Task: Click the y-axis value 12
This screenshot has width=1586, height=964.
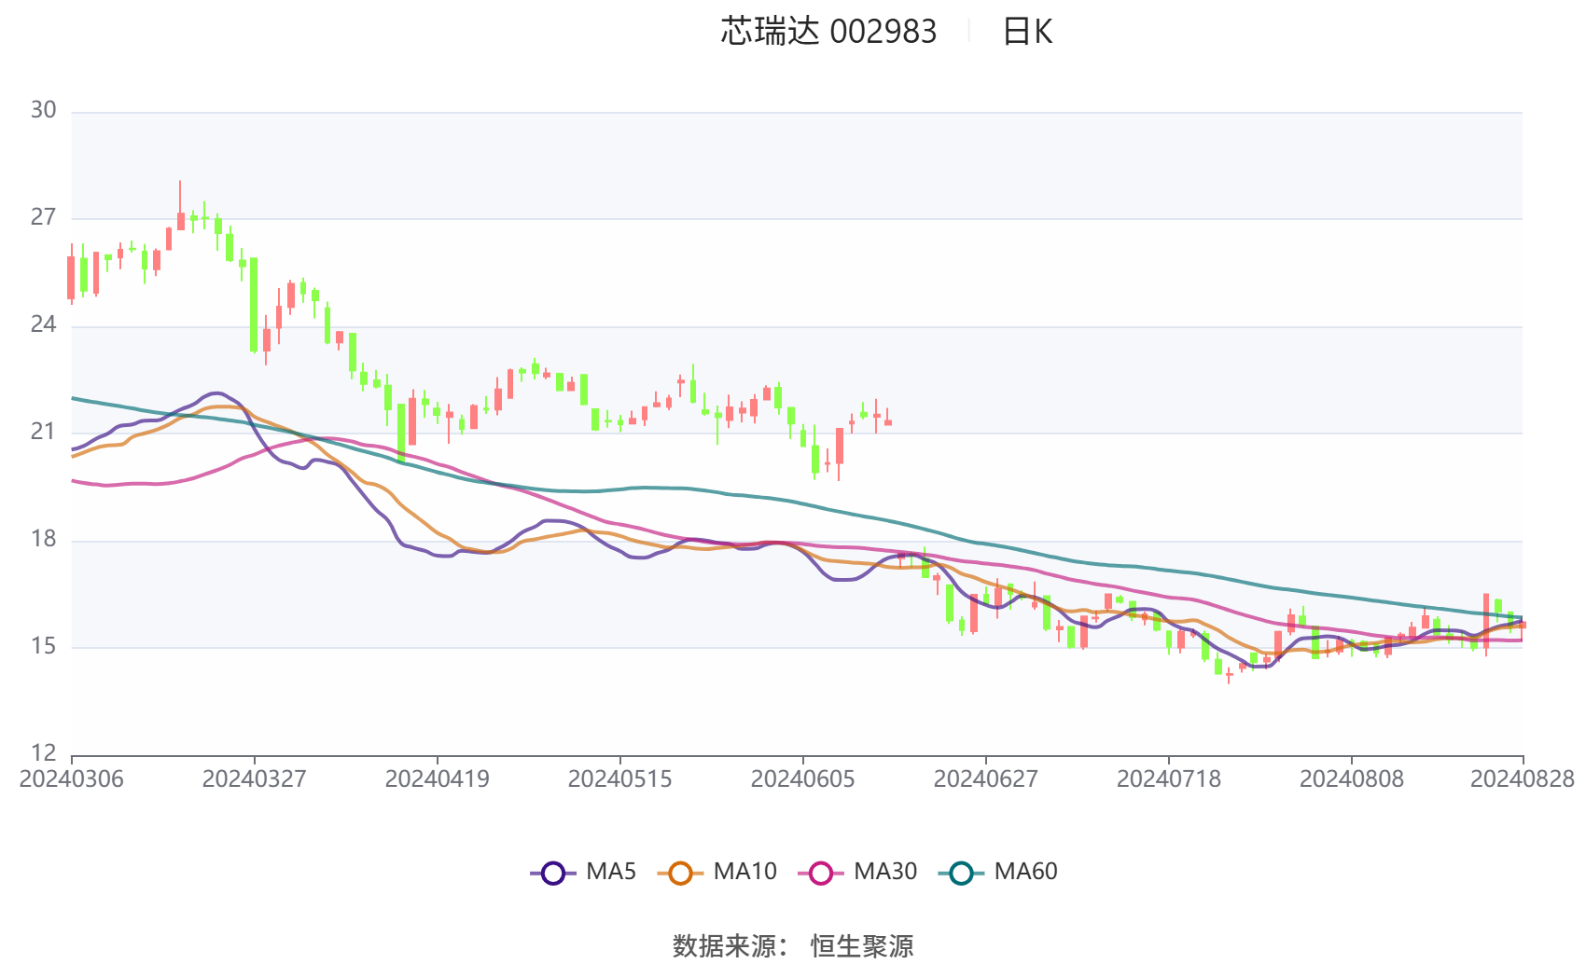Action: [x=43, y=753]
